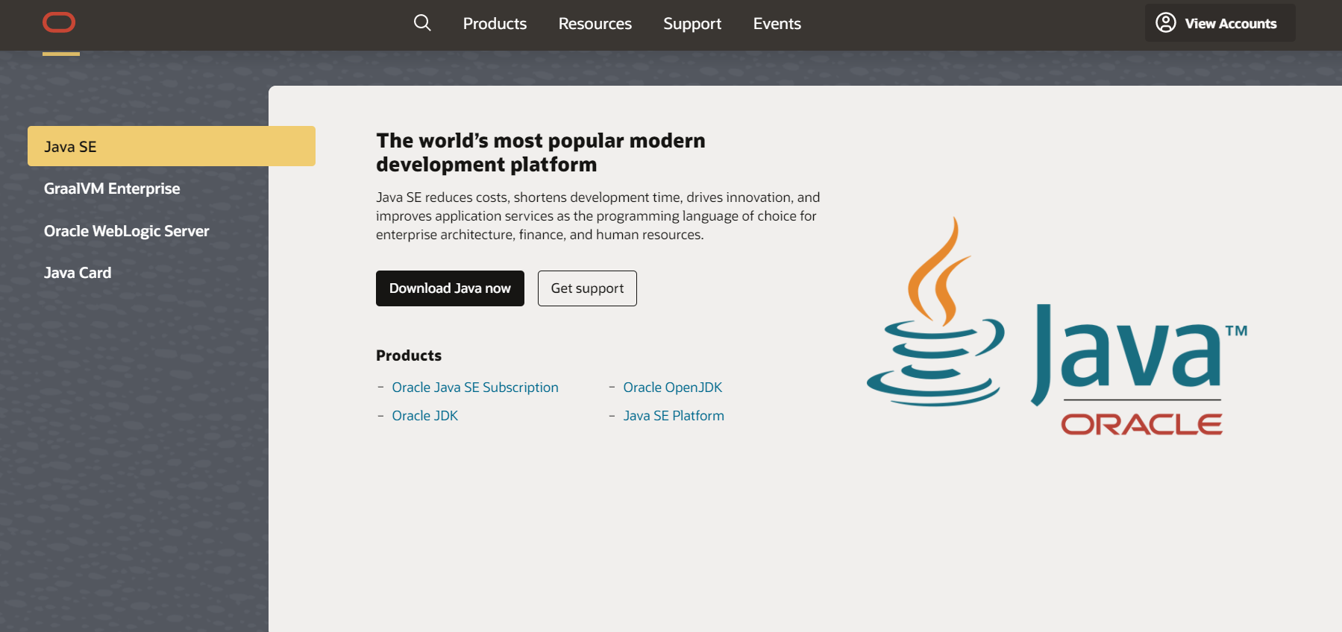Select Java Card in sidebar
The height and width of the screenshot is (632, 1342).
pyautogui.click(x=78, y=273)
